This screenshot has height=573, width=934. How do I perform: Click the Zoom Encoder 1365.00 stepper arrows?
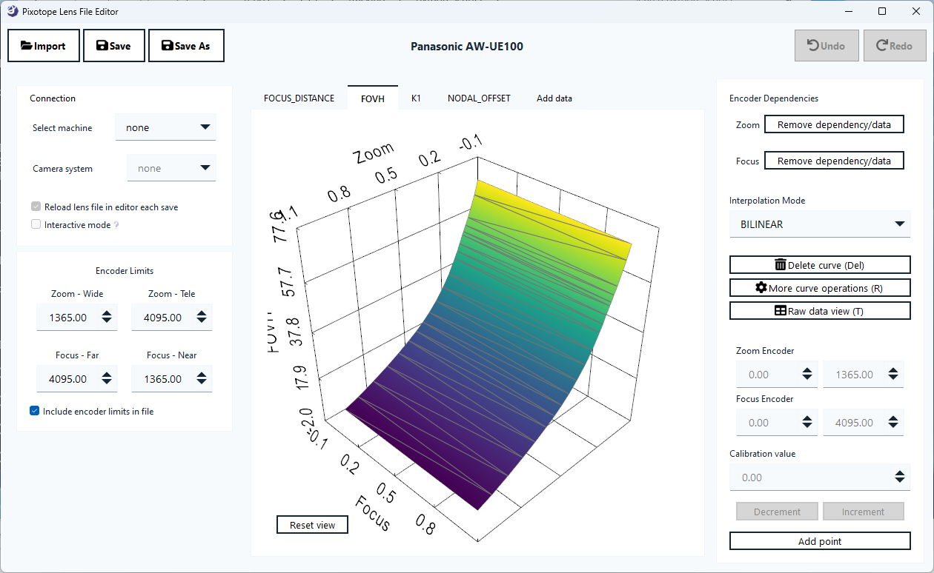895,375
